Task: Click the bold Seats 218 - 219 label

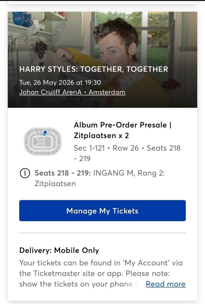Action: tap(63, 173)
